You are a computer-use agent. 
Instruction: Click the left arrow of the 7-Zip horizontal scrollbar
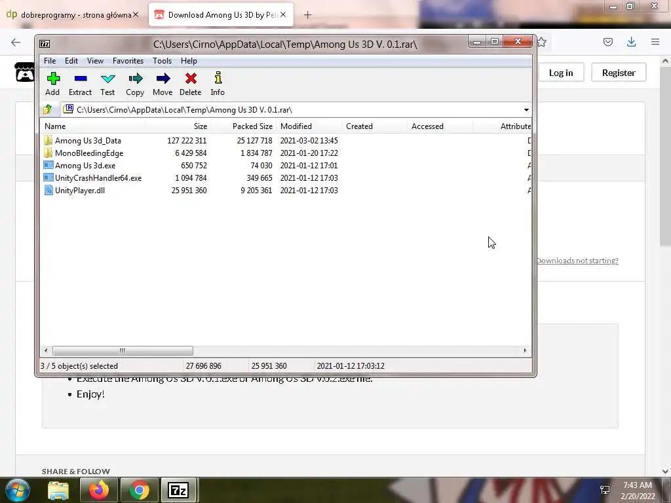click(x=46, y=351)
